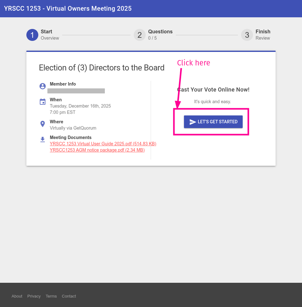Click the calendar icon beside When

tap(43, 102)
